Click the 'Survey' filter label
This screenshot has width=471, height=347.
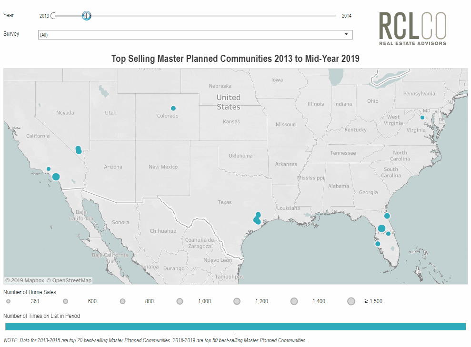[x=11, y=34]
